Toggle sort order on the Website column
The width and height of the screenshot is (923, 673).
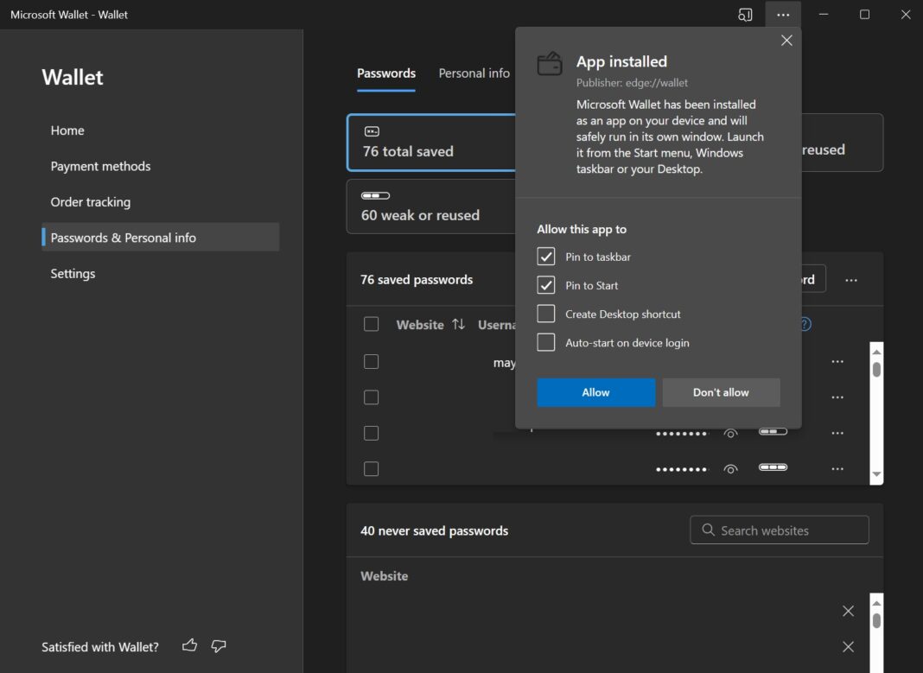click(459, 325)
